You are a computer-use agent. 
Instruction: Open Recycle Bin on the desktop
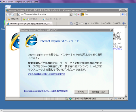(8, 7)
